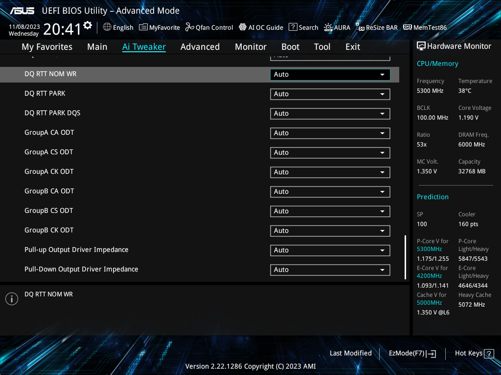Open GroupA CS ODT dropdown
This screenshot has width=501, height=375.
330,153
